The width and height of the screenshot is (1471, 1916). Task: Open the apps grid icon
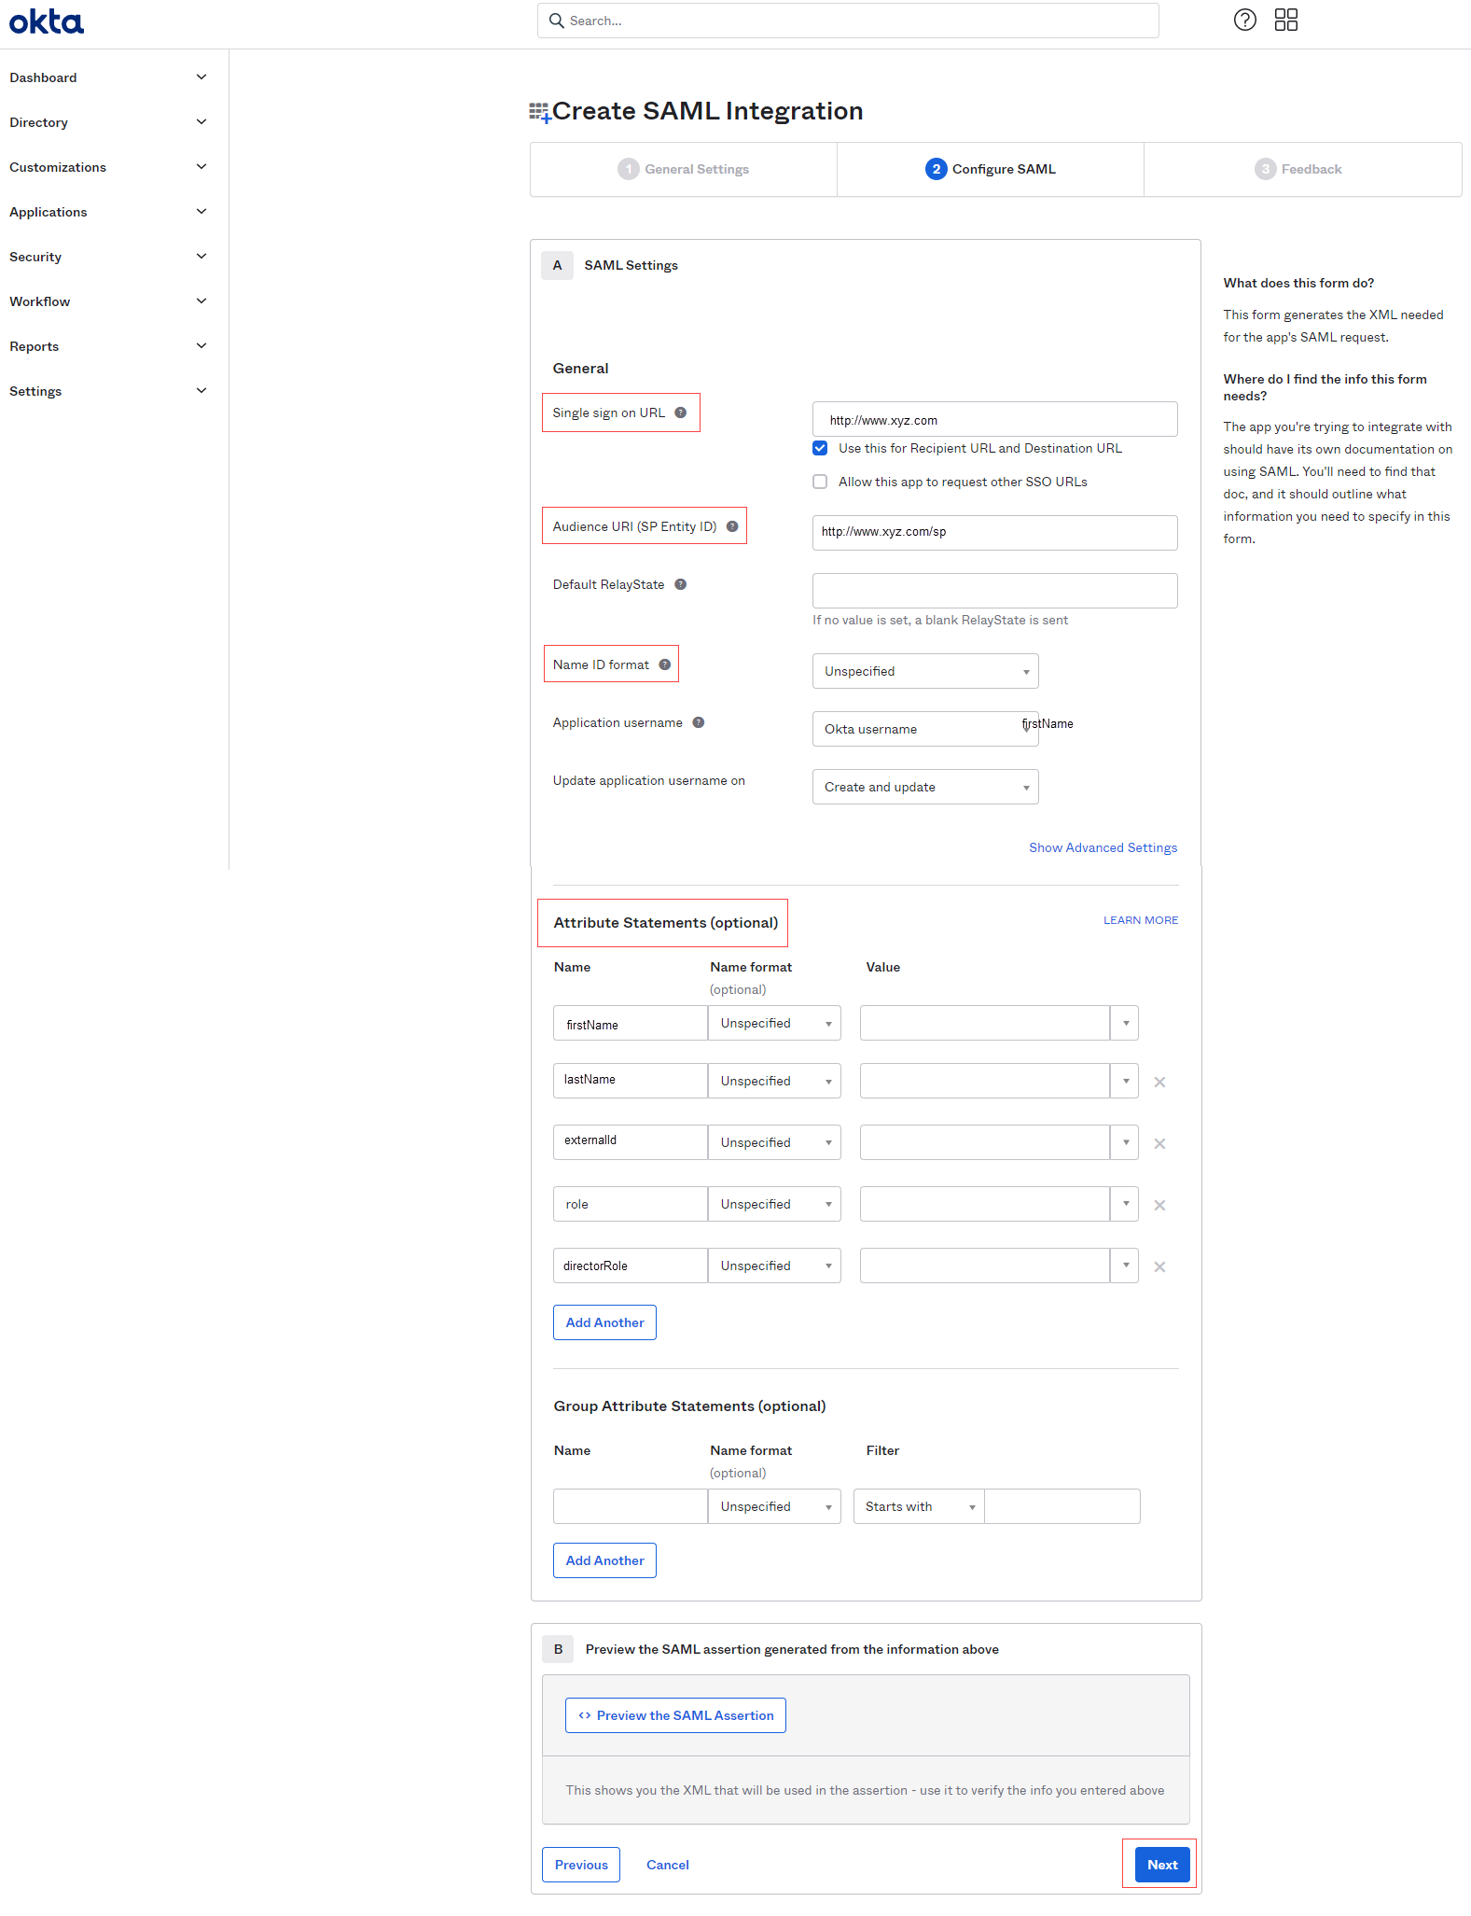click(1286, 20)
